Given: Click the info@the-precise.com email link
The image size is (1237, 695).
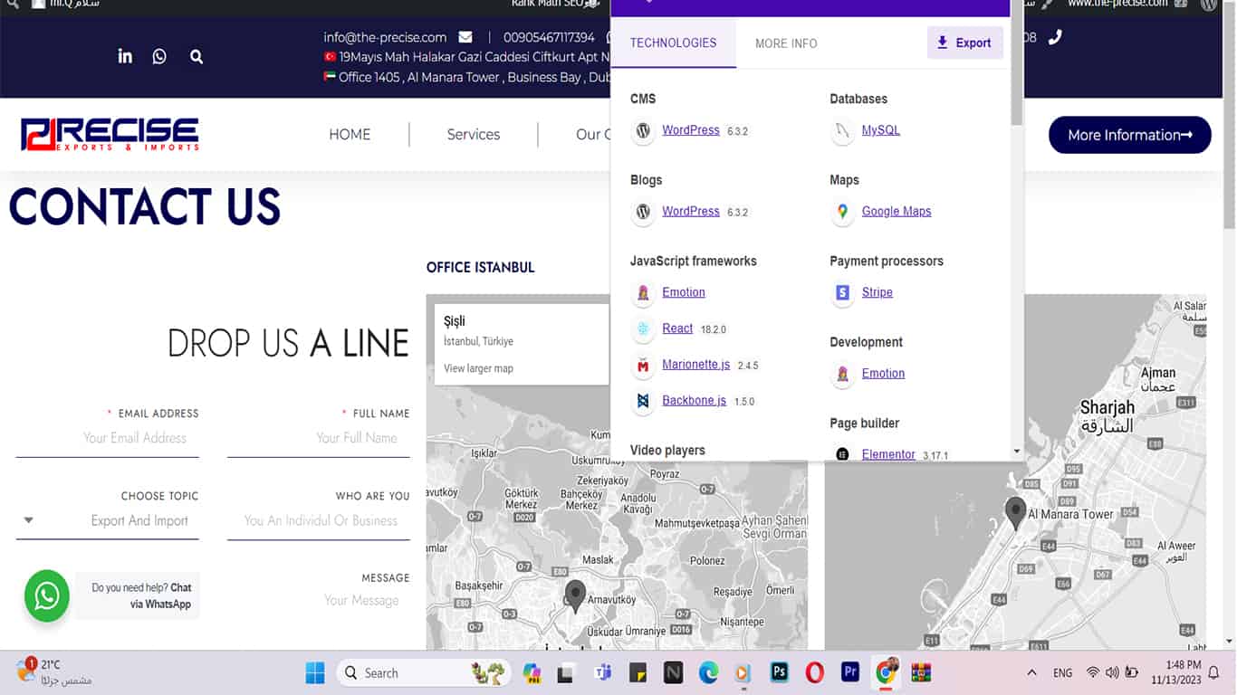Looking at the screenshot, I should [385, 37].
